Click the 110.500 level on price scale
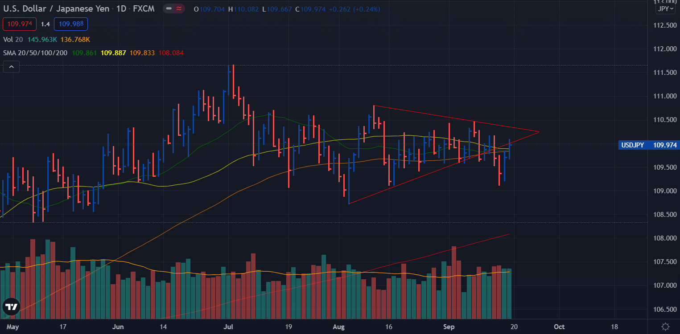The image size is (680, 334). pos(664,119)
